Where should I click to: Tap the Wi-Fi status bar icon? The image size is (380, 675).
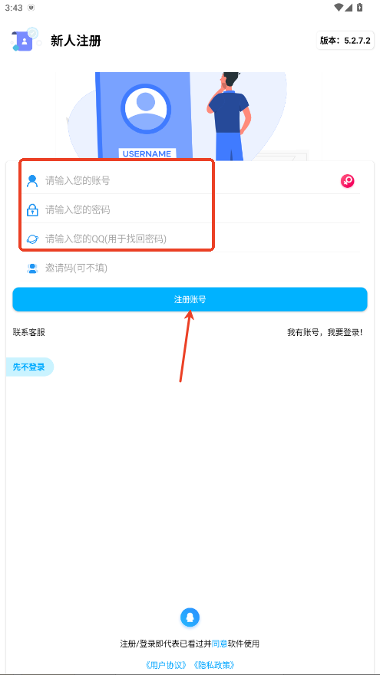pyautogui.click(x=339, y=8)
